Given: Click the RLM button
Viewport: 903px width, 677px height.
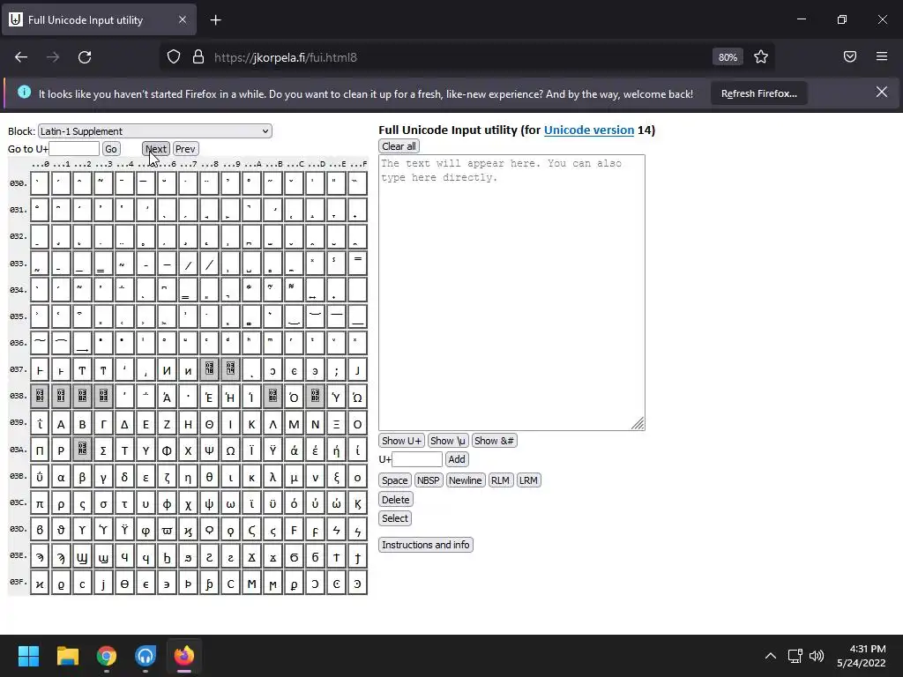Looking at the screenshot, I should 501,480.
